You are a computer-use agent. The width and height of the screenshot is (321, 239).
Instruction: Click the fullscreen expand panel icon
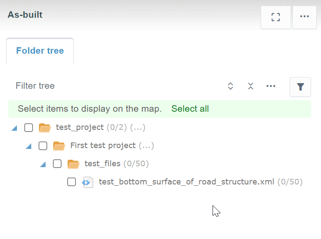coord(275,17)
